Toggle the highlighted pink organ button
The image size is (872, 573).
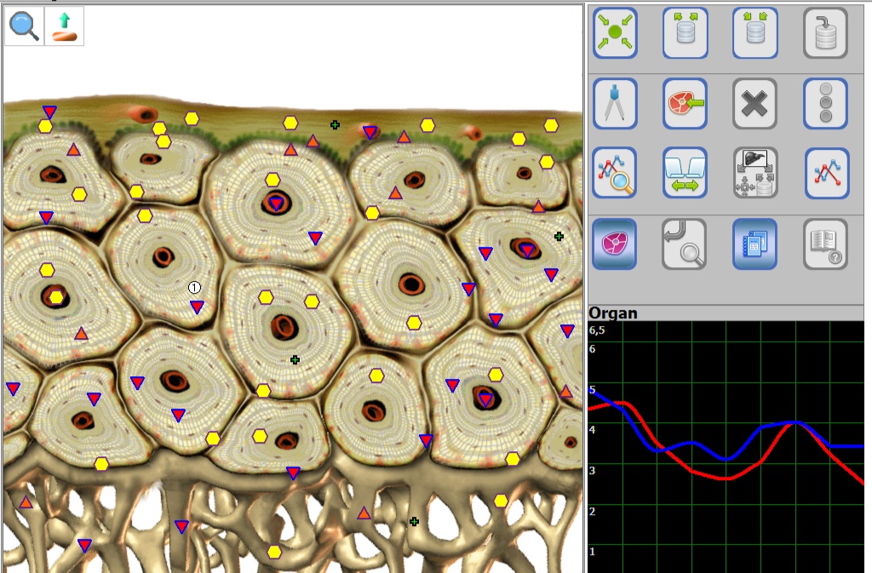coord(615,244)
